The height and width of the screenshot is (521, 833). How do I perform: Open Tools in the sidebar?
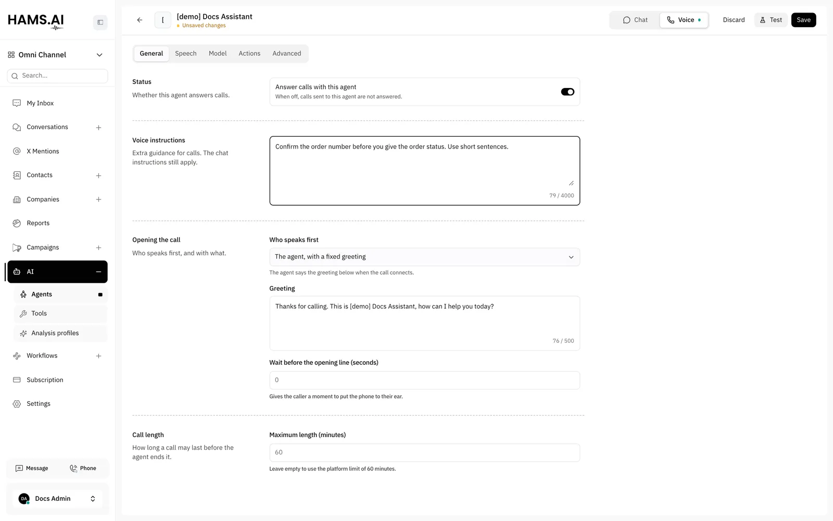click(60, 314)
